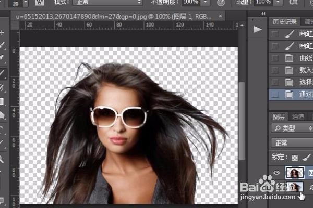Screen dimensions: 313x208
Task: Lock transparent pixels in the Layers panel
Action: click(x=295, y=158)
